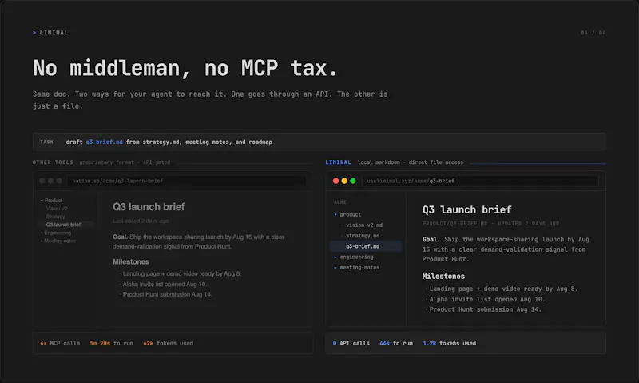Open Vision V2 page in Notion sidebar
This screenshot has height=383, width=639.
[57, 209]
